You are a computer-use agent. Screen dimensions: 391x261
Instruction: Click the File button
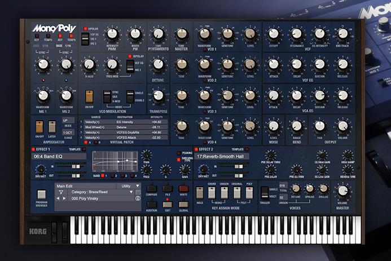(x=168, y=188)
